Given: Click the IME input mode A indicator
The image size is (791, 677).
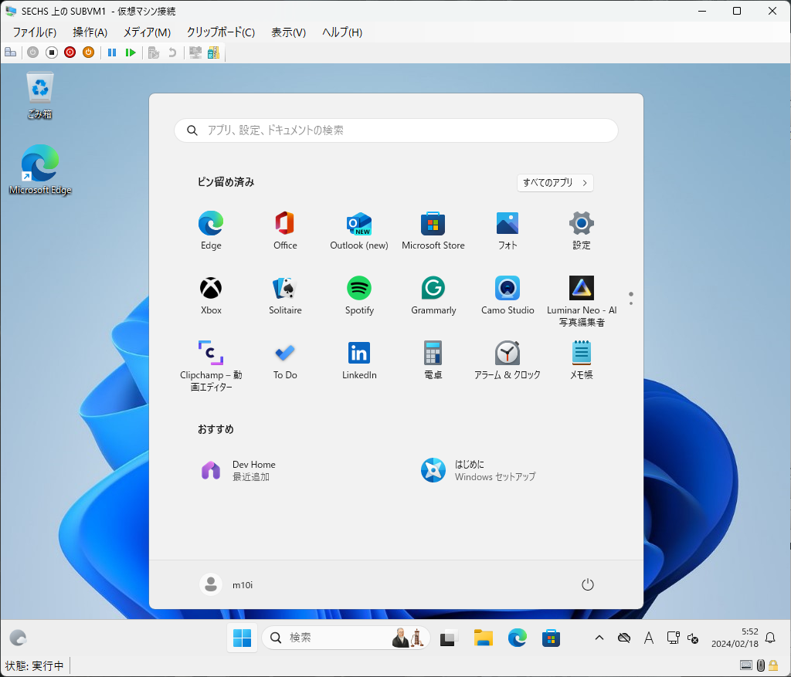Looking at the screenshot, I should [649, 638].
